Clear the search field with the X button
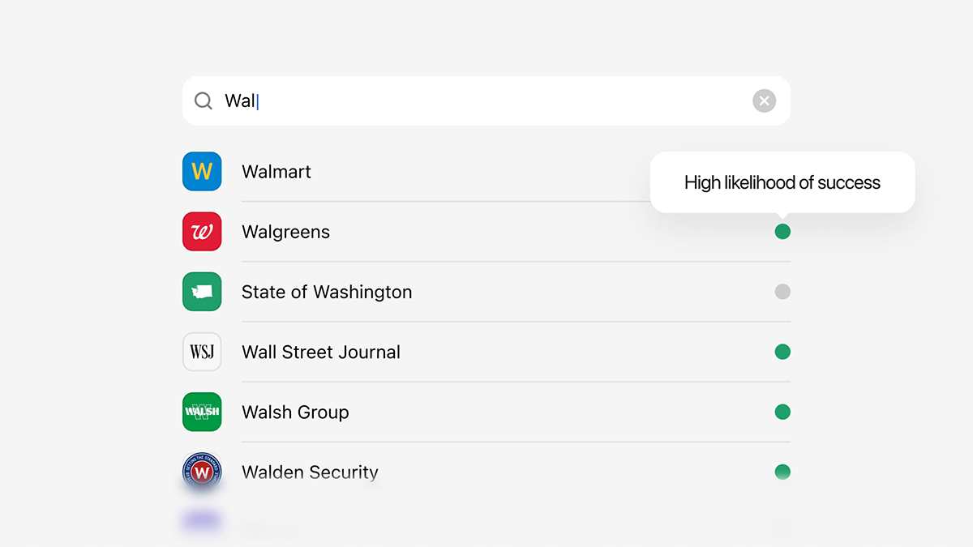 (x=764, y=100)
